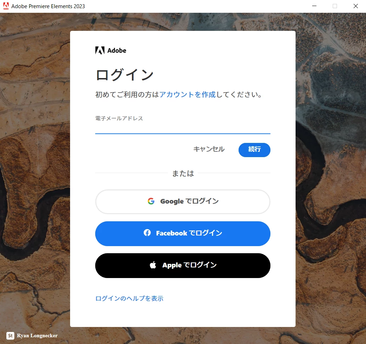
Task: Focus the 電子メールアドレス input field
Action: pyautogui.click(x=183, y=128)
